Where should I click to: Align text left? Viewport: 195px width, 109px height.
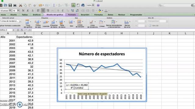click(x=38, y=11)
